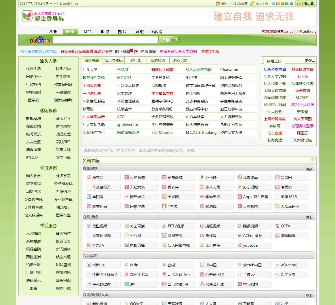Select the github cat icon
Image resolution: width=335 pixels, height=305 pixels.
89,265
